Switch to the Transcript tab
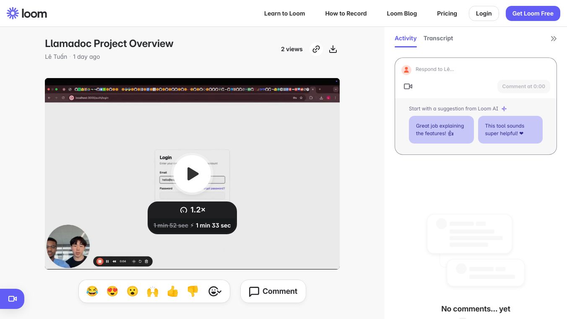The height and width of the screenshot is (319, 567). (x=438, y=38)
